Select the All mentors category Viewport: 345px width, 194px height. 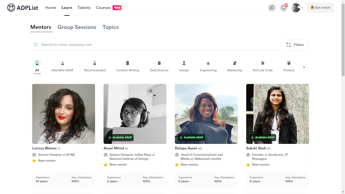(x=37, y=63)
